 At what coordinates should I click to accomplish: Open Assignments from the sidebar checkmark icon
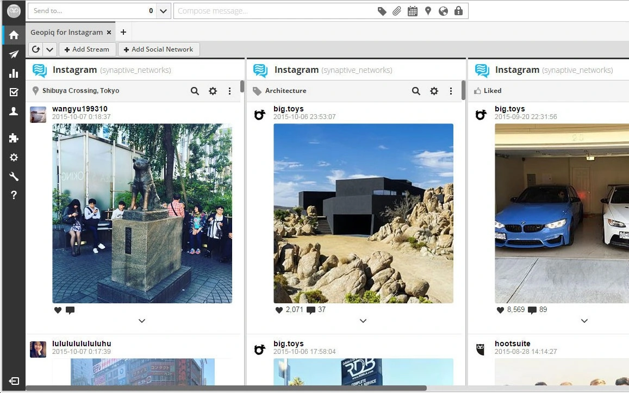tap(14, 92)
